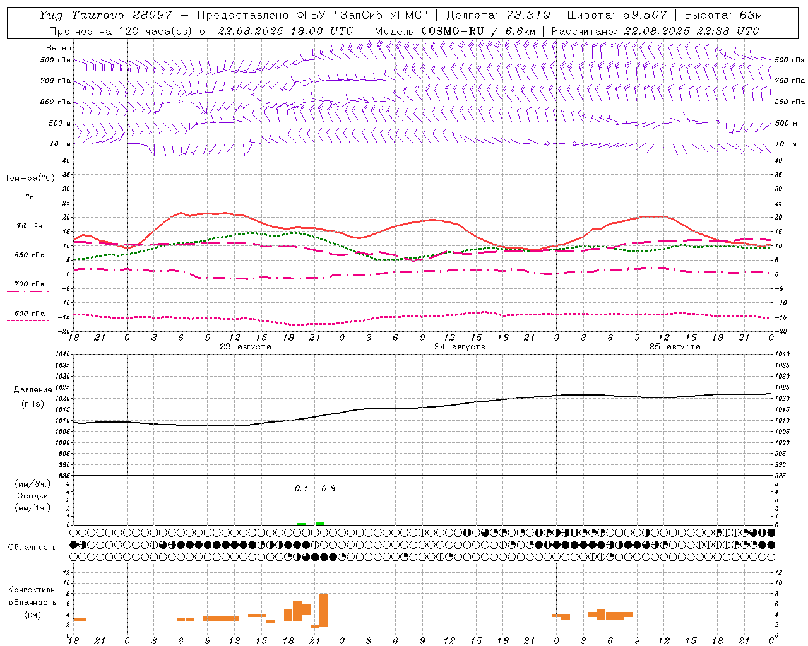Click the date label "25 августа"
The height and width of the screenshot is (646, 808).
(675, 347)
